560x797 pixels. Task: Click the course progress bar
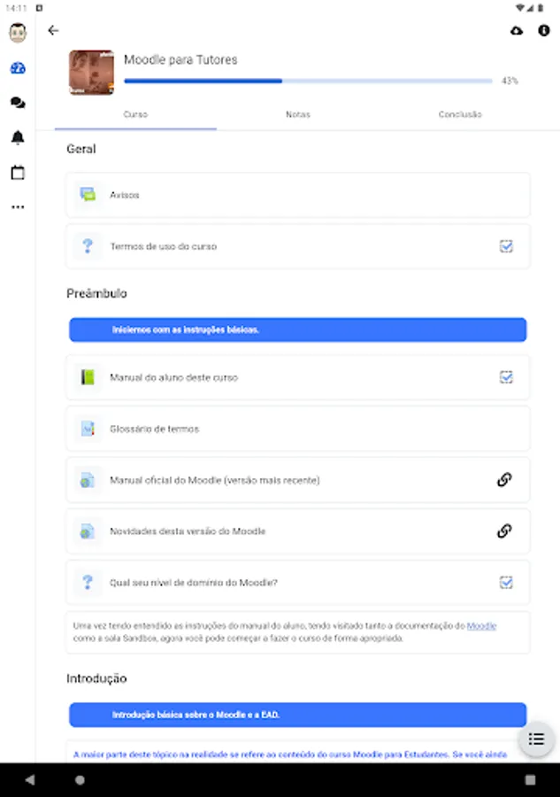pyautogui.click(x=308, y=81)
